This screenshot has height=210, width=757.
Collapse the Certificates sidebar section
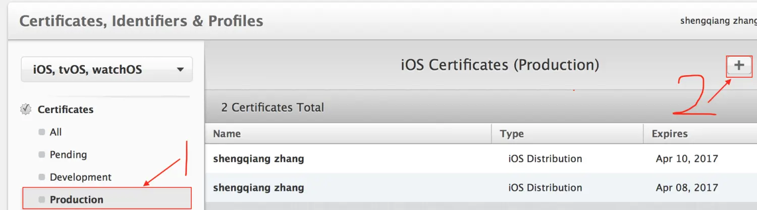click(x=66, y=110)
